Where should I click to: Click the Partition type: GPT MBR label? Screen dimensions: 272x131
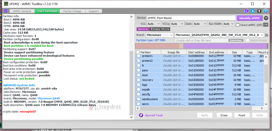[151, 40]
